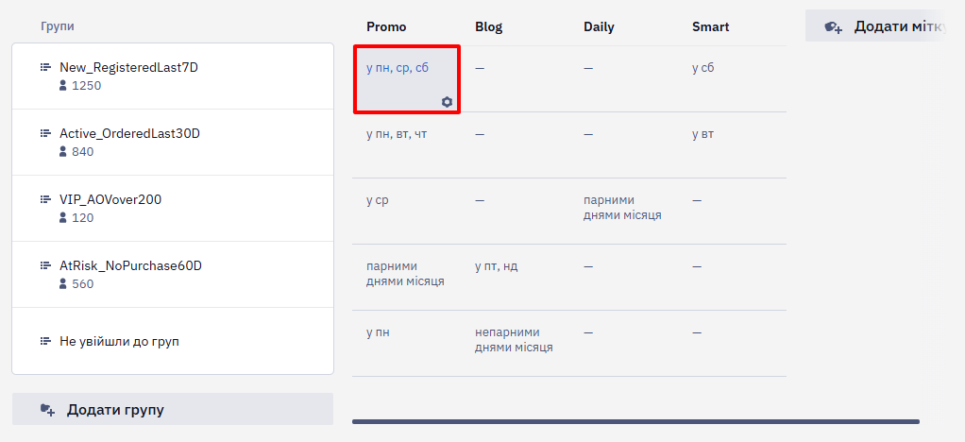Select the Smart column header
Screen dimensions: 965x442
coord(710,27)
